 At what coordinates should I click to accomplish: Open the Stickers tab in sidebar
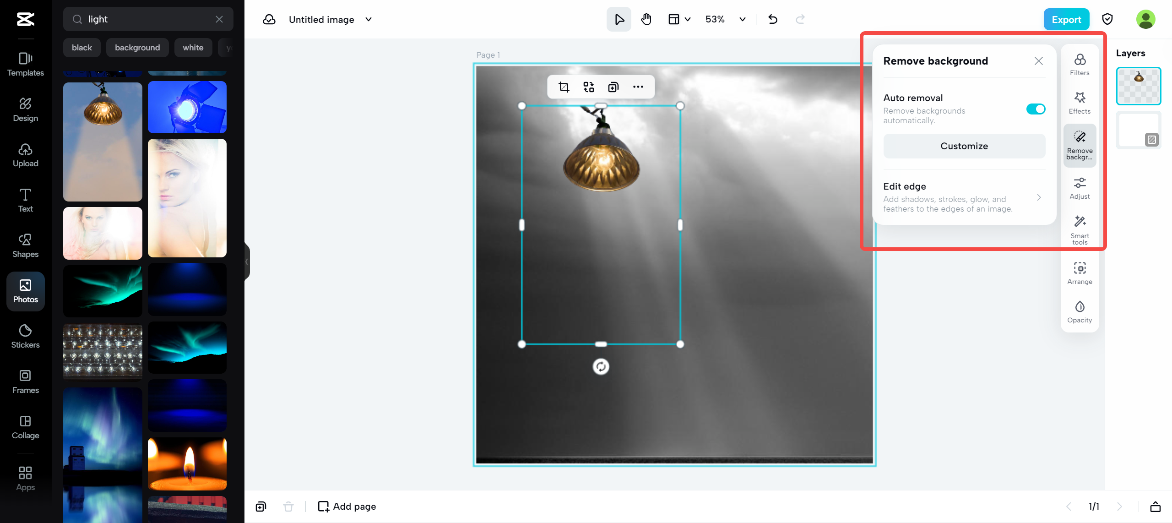click(x=26, y=336)
